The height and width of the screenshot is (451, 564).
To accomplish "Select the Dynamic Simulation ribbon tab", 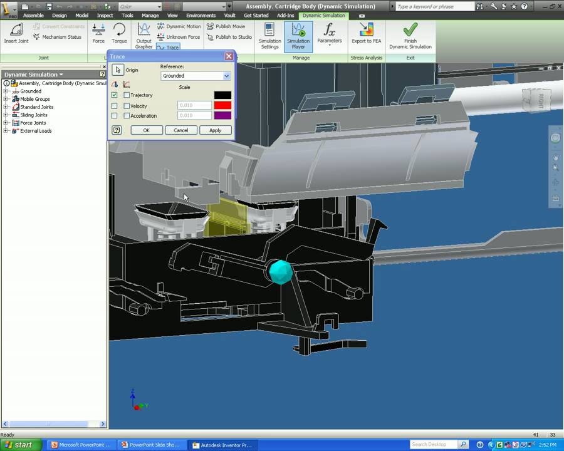I will 323,16.
